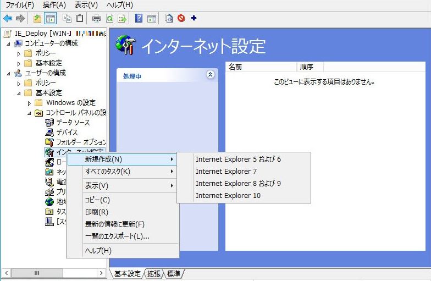Click 最新の情報に更新(F) in context menu
This screenshot has height=281, width=431.
(x=114, y=224)
